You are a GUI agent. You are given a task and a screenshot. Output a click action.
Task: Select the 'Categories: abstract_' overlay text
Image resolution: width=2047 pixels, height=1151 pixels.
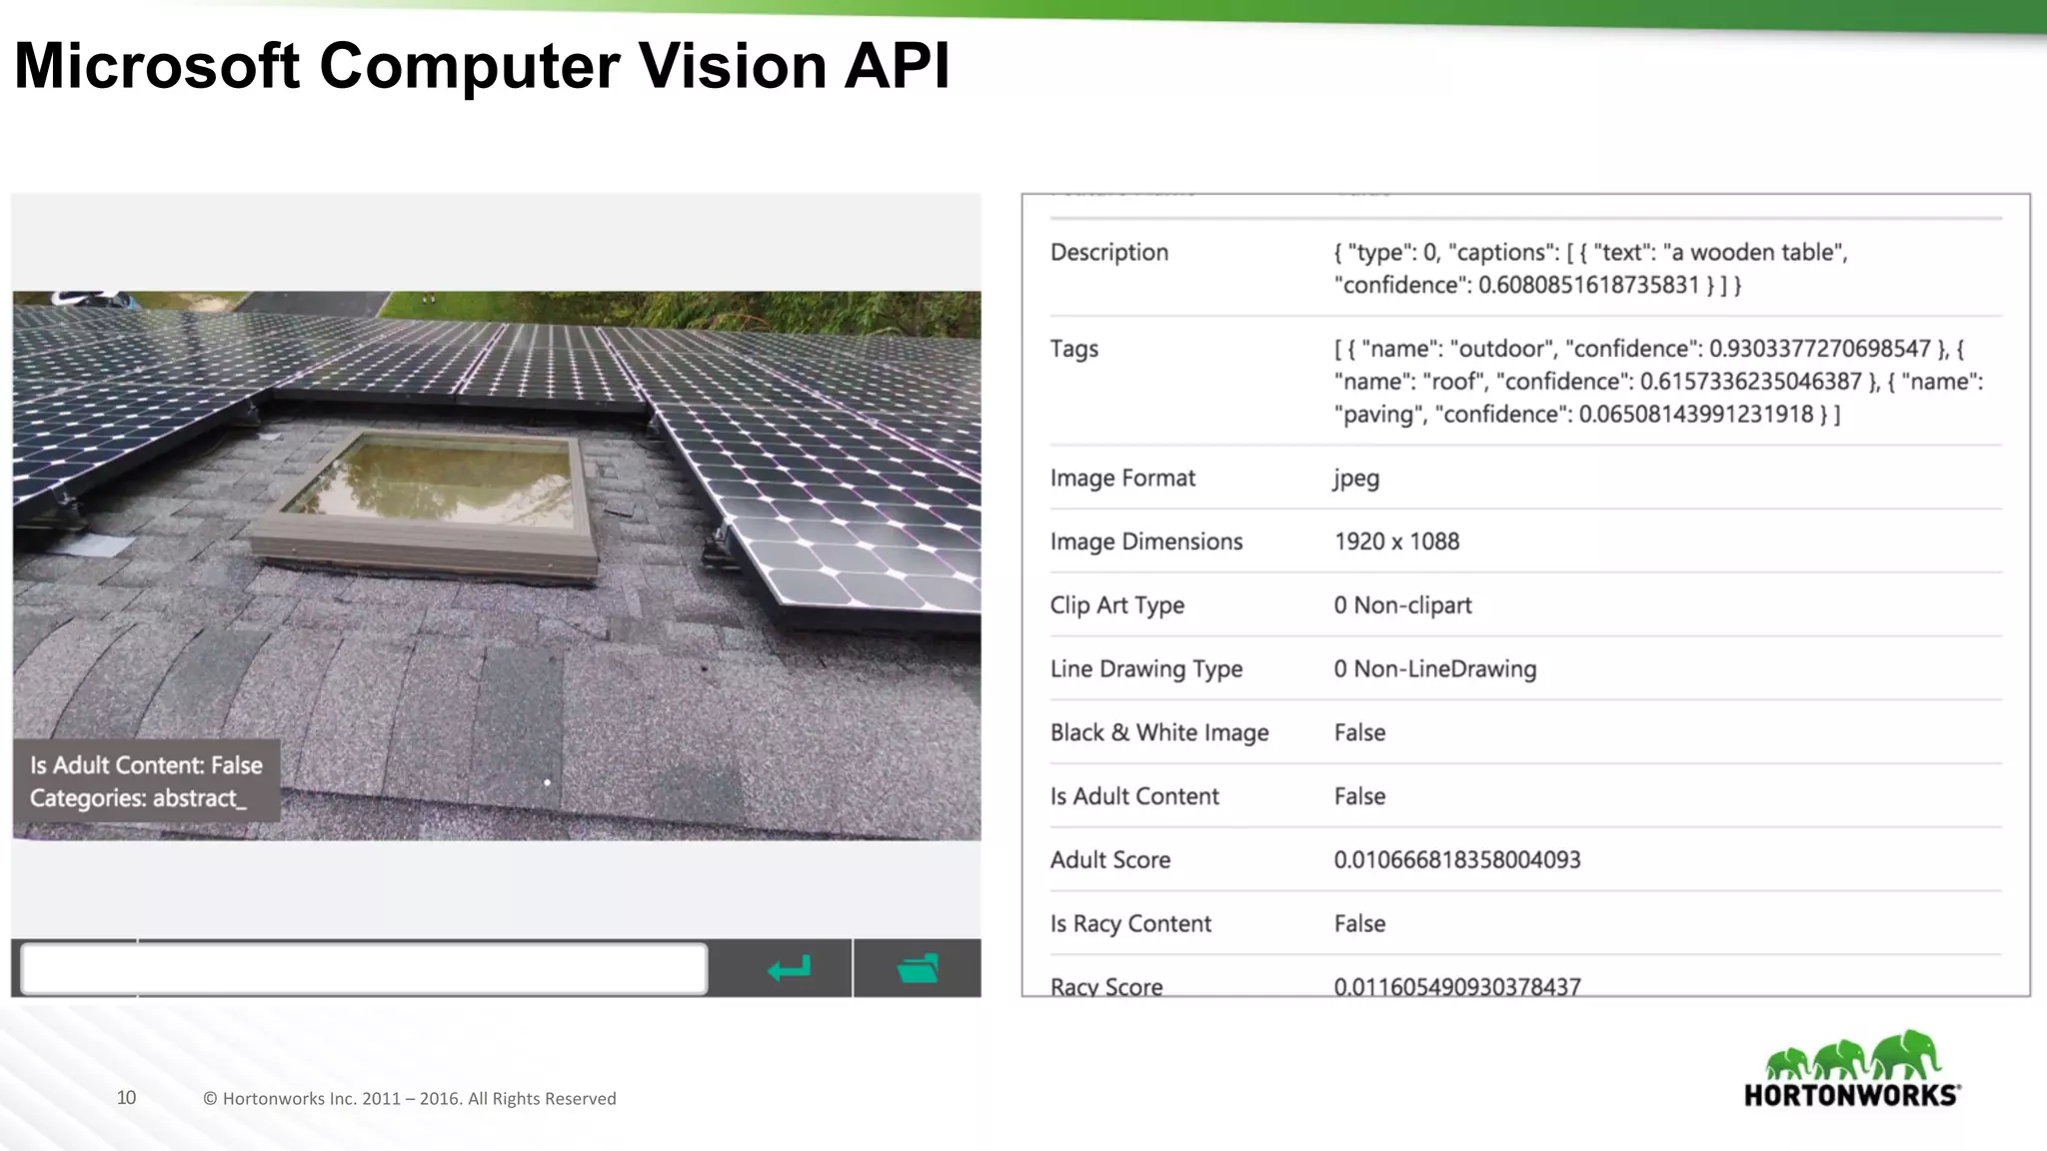pos(137,798)
